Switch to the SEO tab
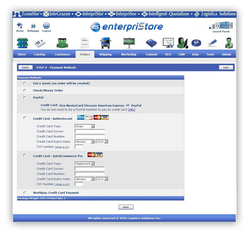The image size is (249, 234). pyautogui.click(x=168, y=54)
